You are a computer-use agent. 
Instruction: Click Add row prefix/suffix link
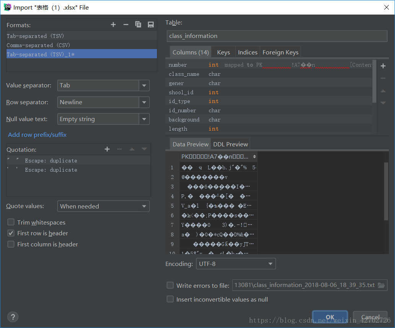pos(37,134)
